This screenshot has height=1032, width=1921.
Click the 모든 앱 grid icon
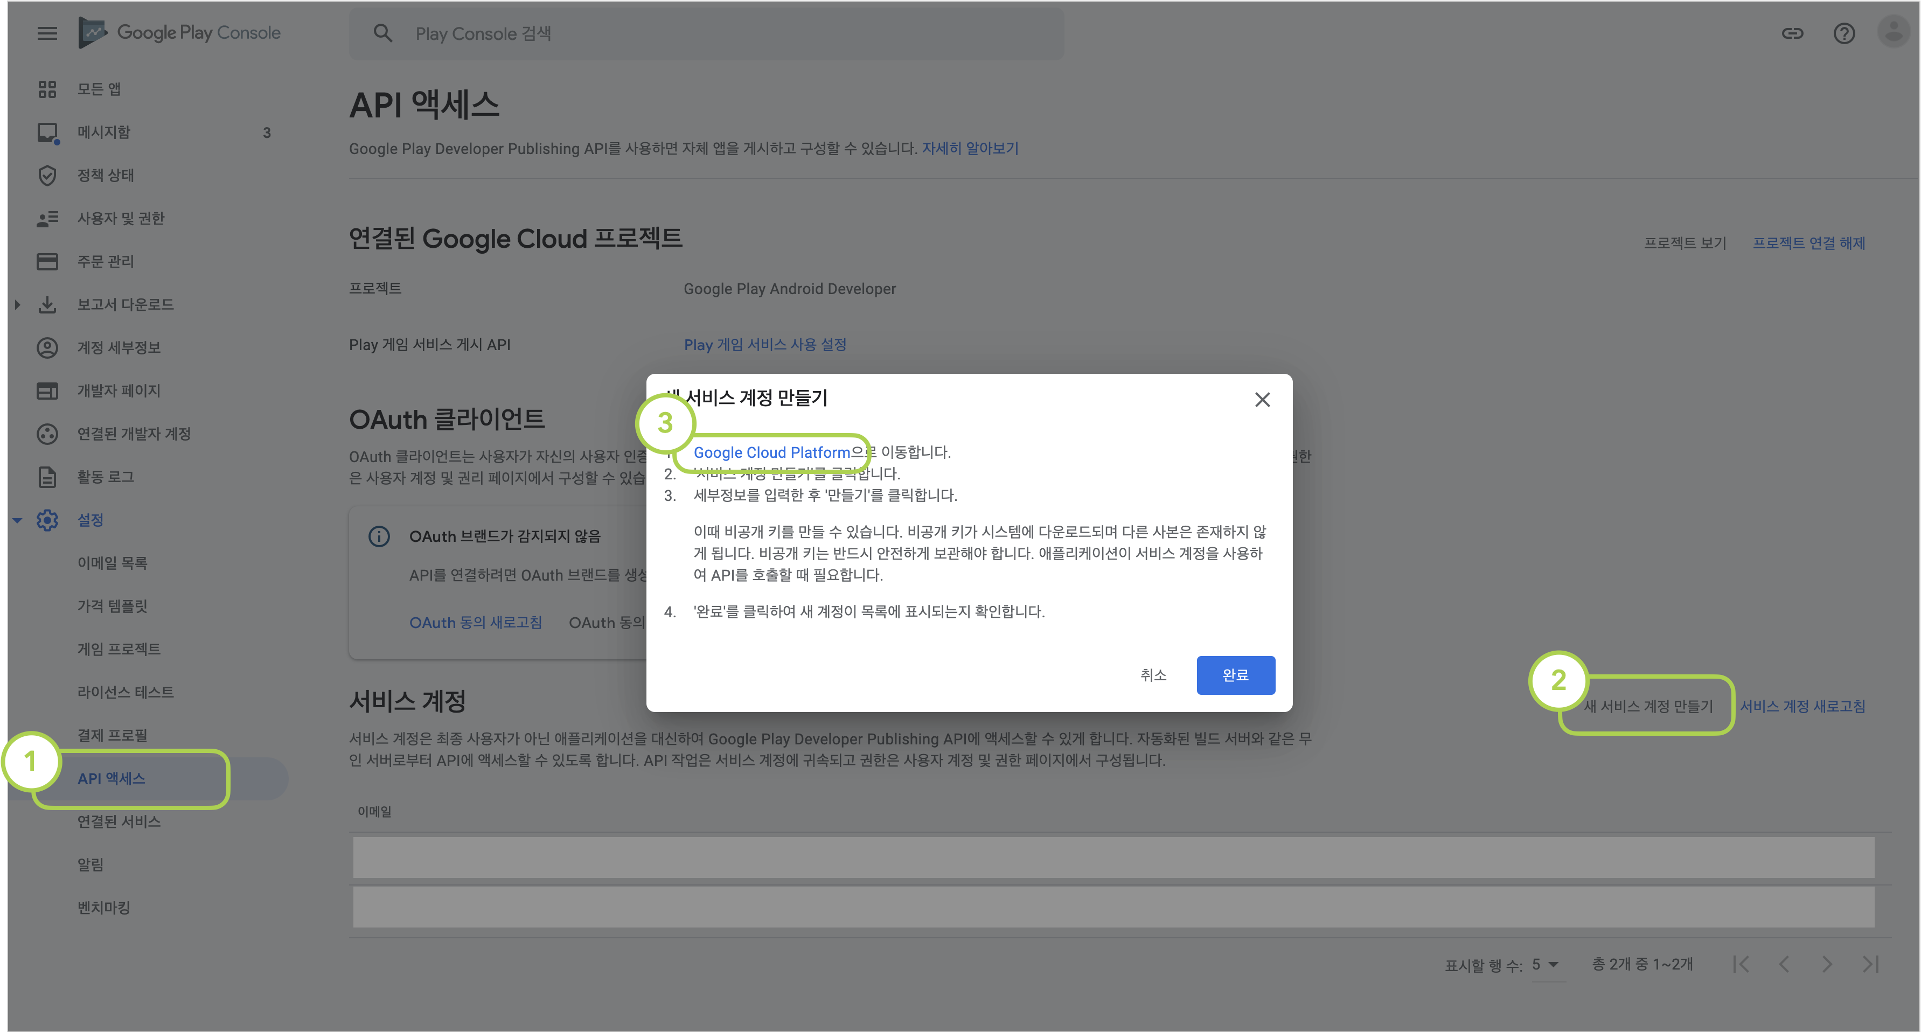pos(47,89)
